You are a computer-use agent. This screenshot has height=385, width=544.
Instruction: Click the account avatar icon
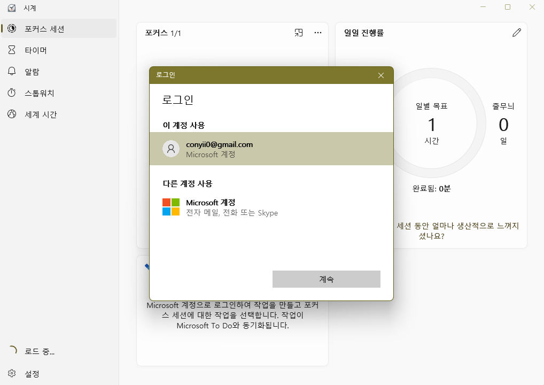tap(171, 149)
